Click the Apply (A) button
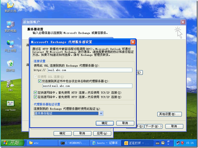Viewport: 198px width, 148px height. [102, 133]
